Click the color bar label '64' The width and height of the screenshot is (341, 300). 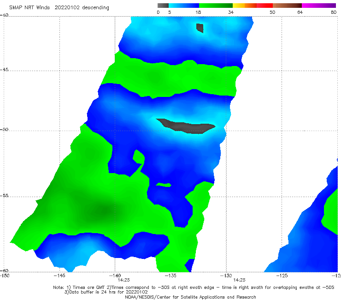point(300,12)
